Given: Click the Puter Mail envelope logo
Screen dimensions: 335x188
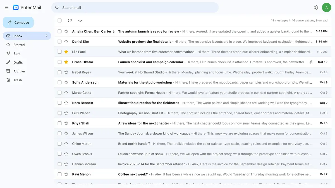Looking at the screenshot, I should pos(16,8).
